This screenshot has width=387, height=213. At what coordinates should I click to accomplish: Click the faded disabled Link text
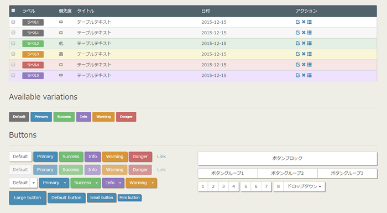161,170
